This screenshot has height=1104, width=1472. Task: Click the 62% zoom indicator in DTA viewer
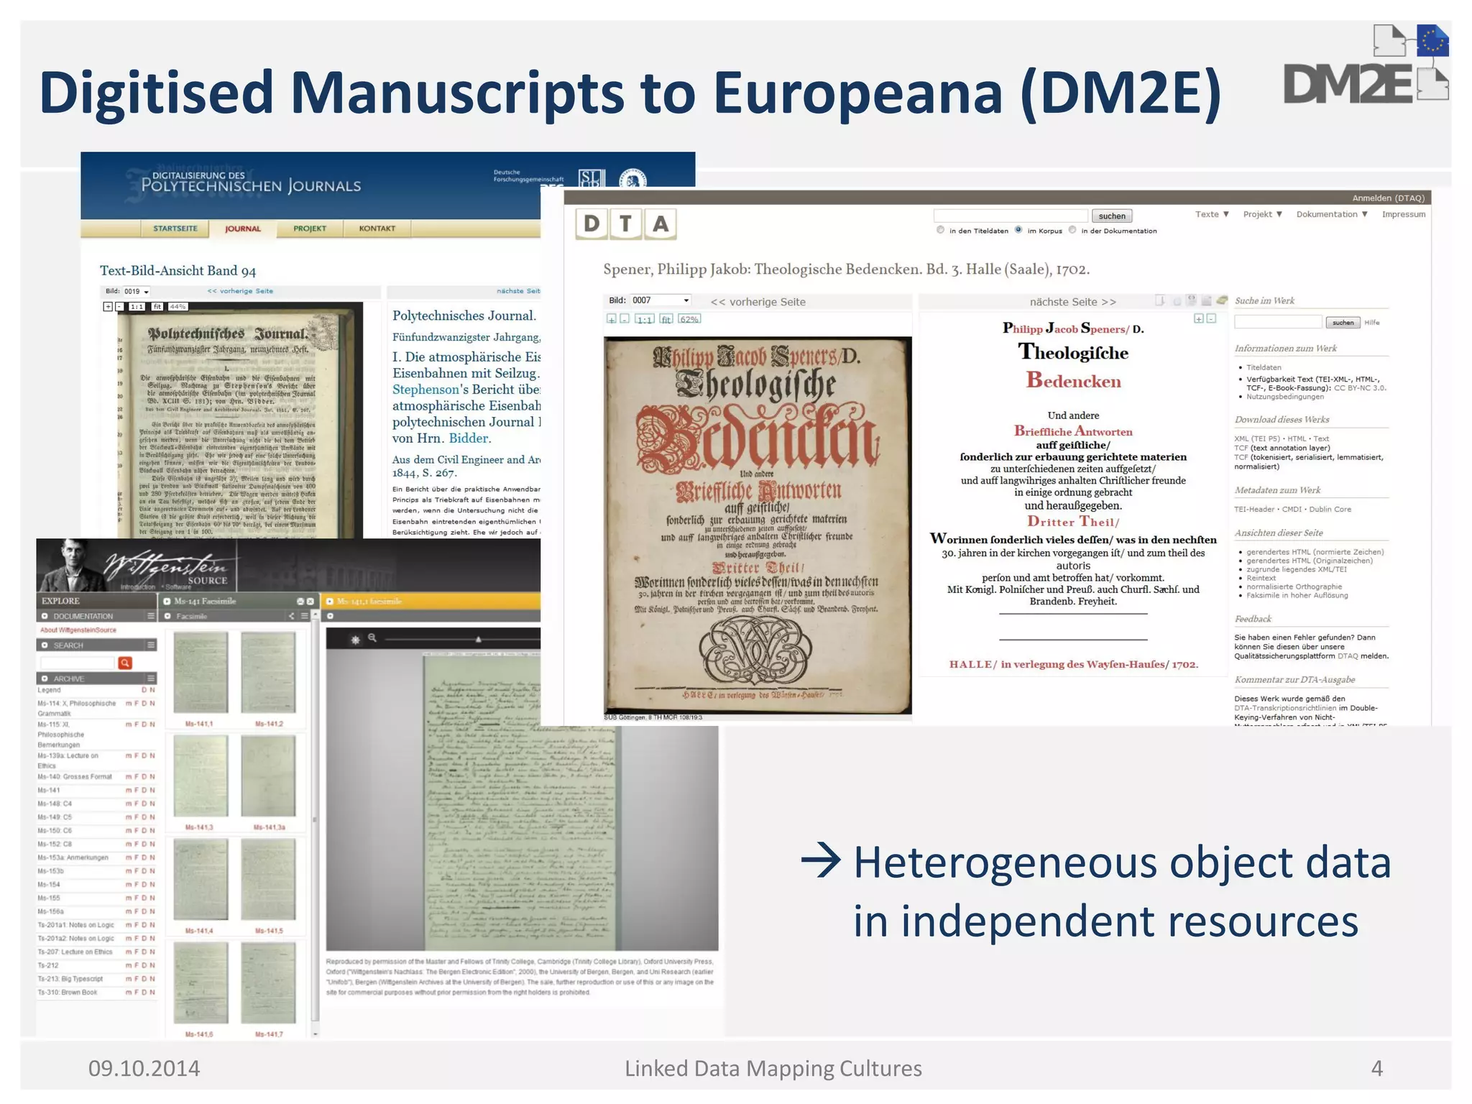689,318
